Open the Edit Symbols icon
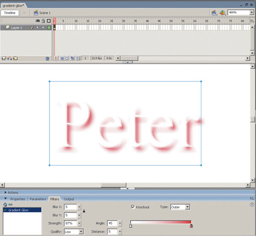 coord(222,13)
